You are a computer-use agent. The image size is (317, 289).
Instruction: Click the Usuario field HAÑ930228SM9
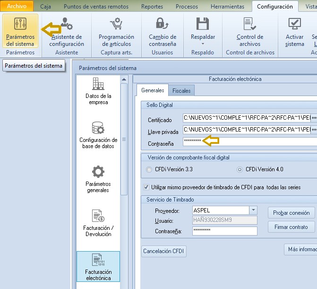225,220
